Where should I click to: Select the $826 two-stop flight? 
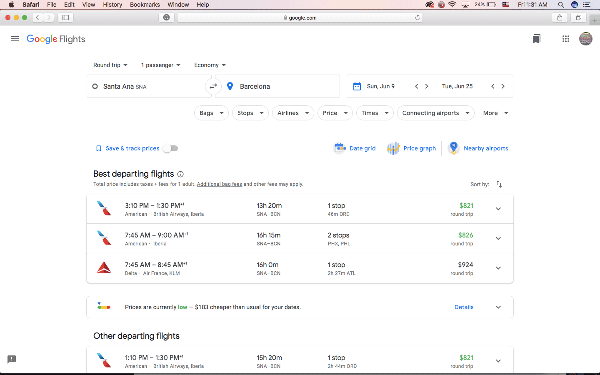coord(300,238)
